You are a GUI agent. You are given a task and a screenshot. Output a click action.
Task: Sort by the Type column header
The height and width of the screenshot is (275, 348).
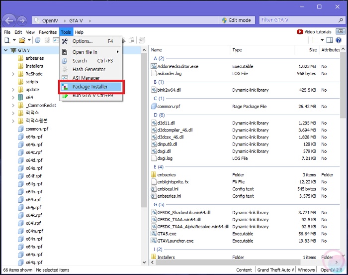(x=237, y=50)
